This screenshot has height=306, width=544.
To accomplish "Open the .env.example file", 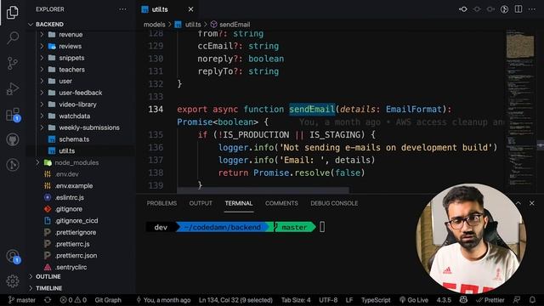I will 74,185.
